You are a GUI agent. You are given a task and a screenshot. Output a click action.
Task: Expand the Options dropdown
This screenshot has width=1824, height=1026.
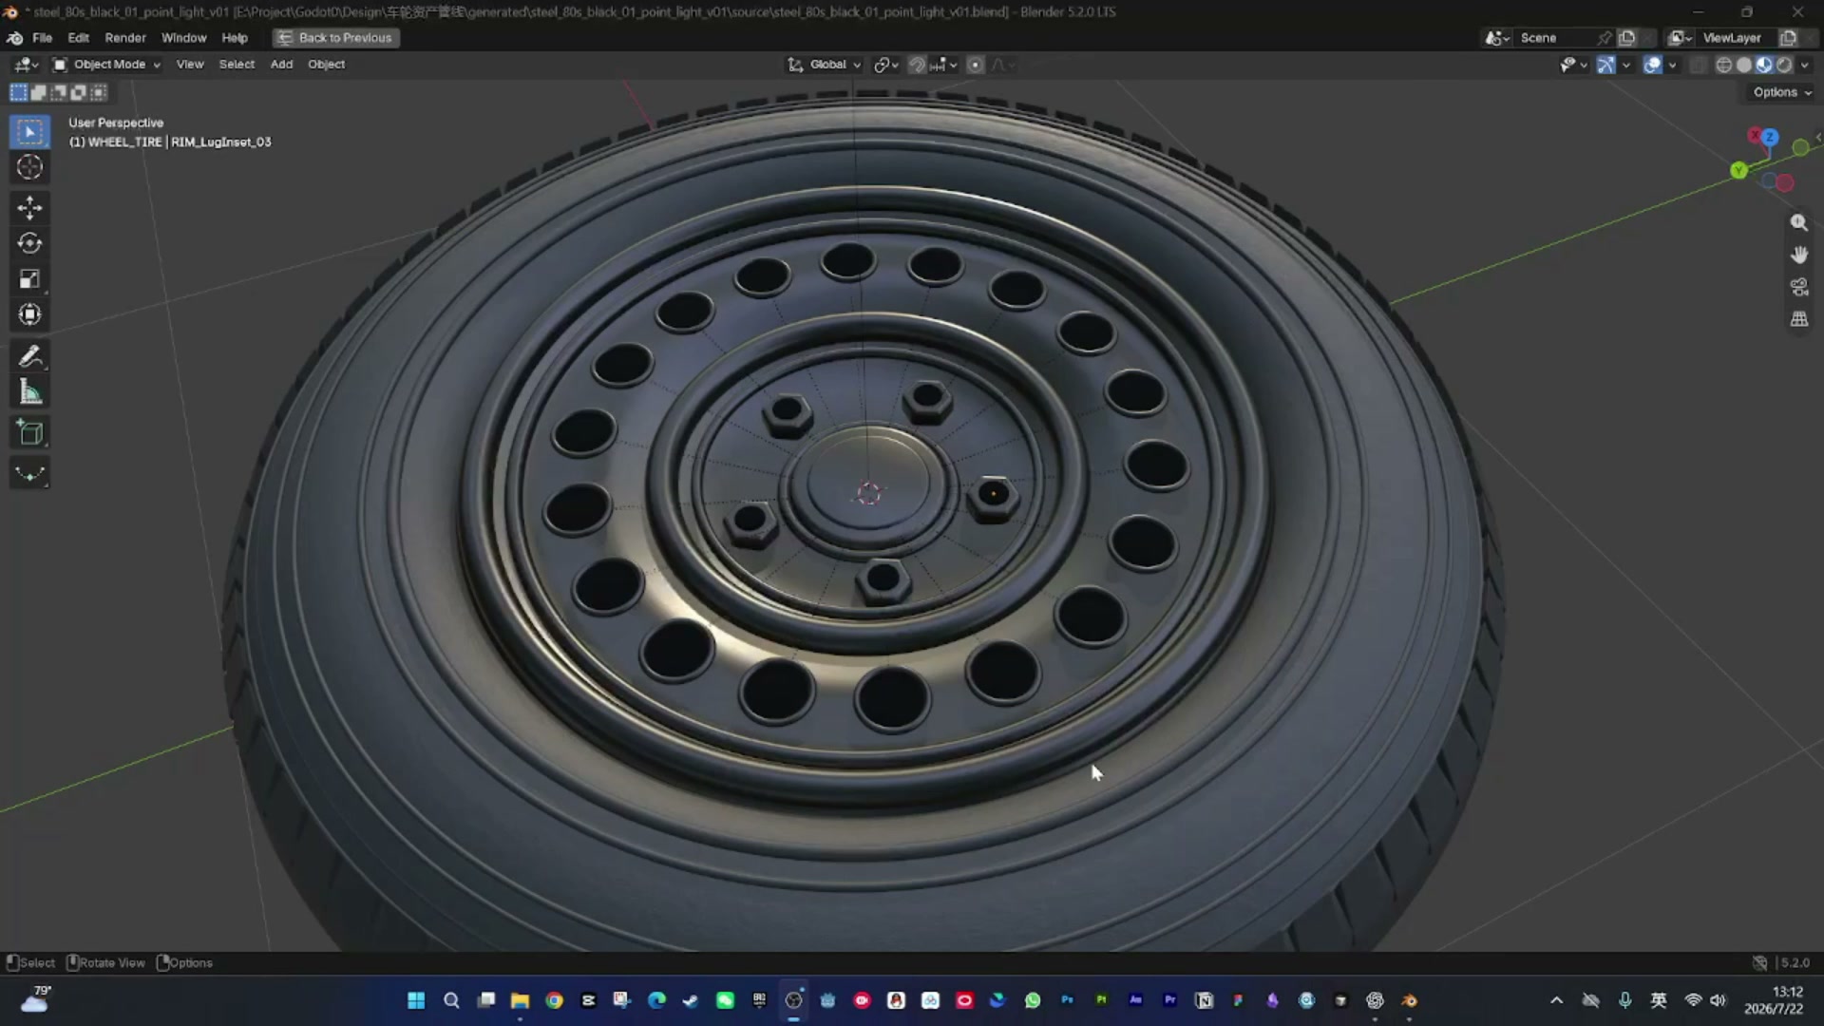[1782, 92]
